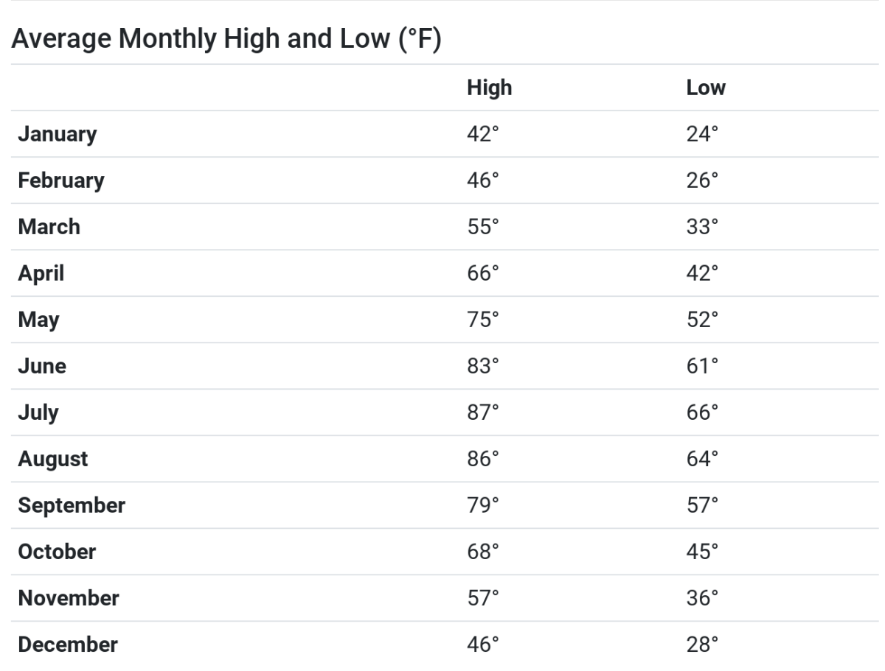Click January's low temperature 24°
This screenshot has width=885, height=671.
(702, 134)
